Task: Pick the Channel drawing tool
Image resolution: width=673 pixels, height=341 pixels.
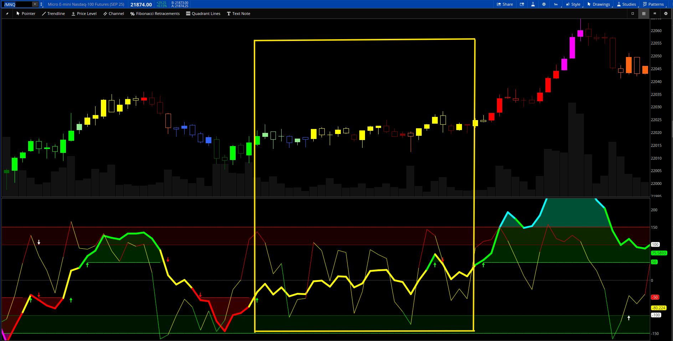Action: tap(114, 14)
